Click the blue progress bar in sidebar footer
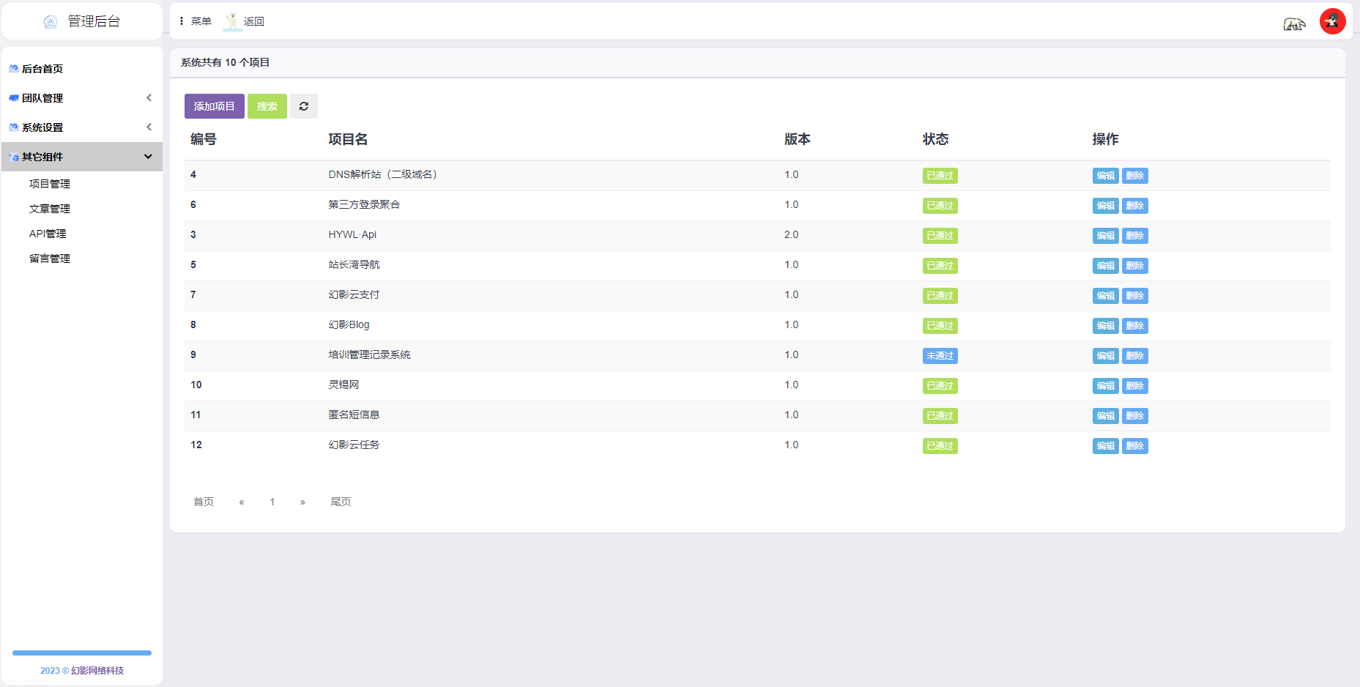Image resolution: width=1360 pixels, height=687 pixels. pyautogui.click(x=82, y=653)
